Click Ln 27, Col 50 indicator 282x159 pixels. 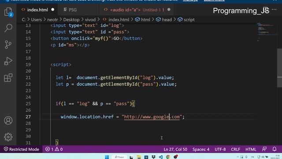coord(175,149)
